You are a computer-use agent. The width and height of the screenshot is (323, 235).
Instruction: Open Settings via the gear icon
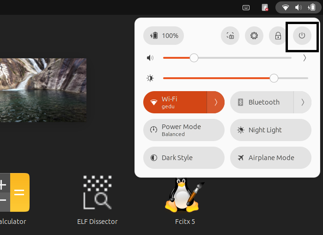pyautogui.click(x=254, y=36)
